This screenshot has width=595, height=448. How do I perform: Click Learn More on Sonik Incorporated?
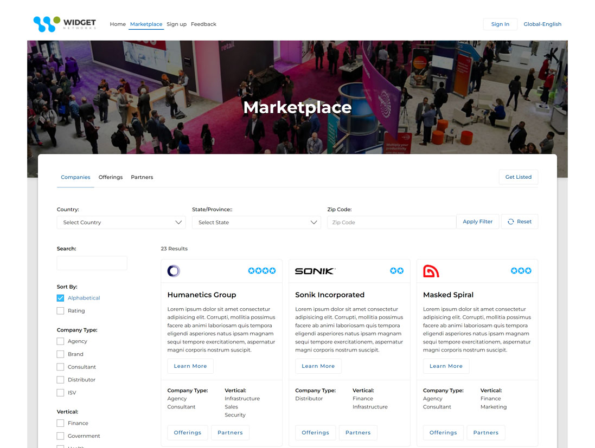click(318, 366)
